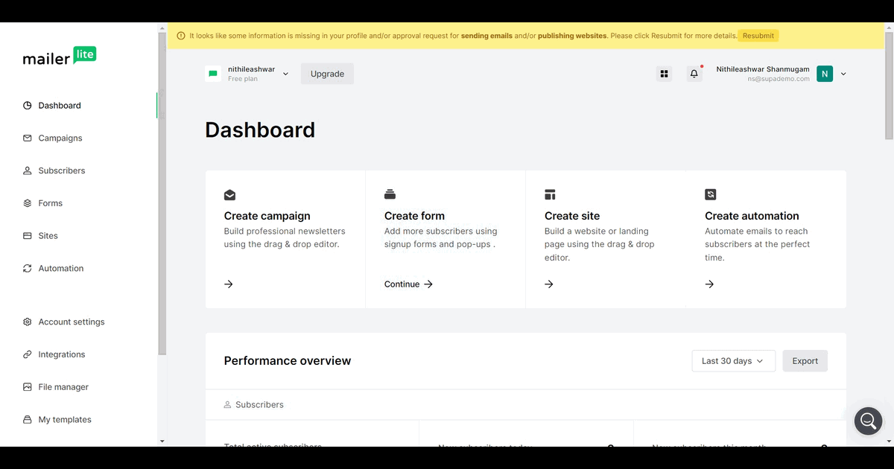Screen dimensions: 894x469
Task: Click the arrow under Create automation
Action: click(709, 284)
